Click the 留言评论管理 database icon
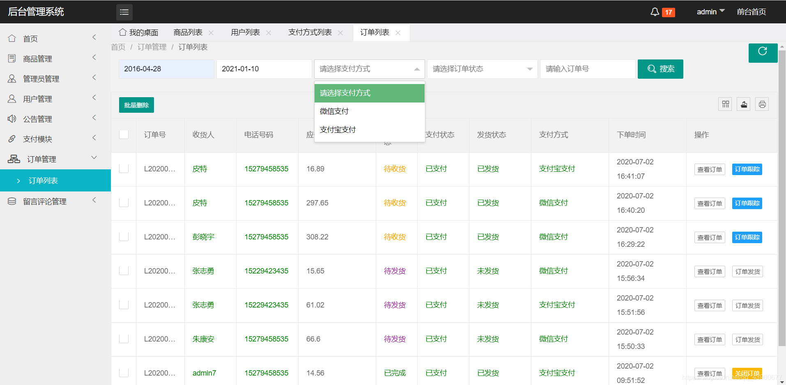This screenshot has width=786, height=385. (12, 201)
